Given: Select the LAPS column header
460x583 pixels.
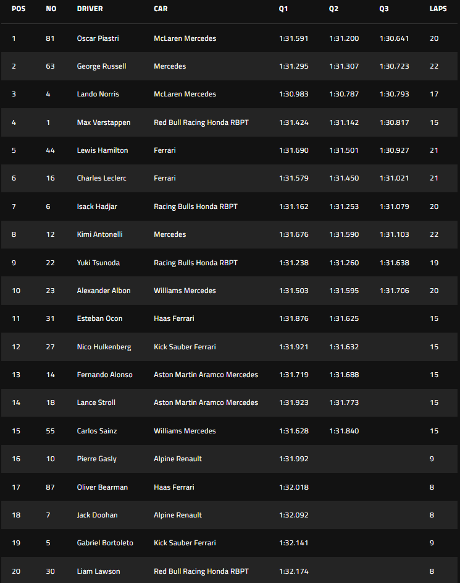Looking at the screenshot, I should (x=438, y=9).
